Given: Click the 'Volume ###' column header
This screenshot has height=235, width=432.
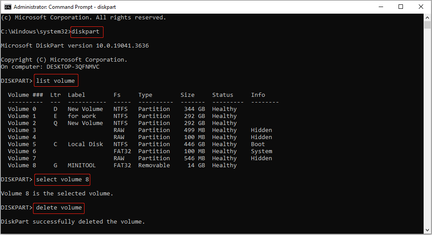Looking at the screenshot, I should pyautogui.click(x=26, y=95).
